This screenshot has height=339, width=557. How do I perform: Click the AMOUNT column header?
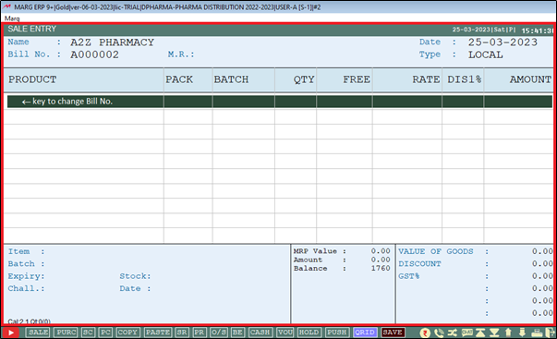[531, 79]
